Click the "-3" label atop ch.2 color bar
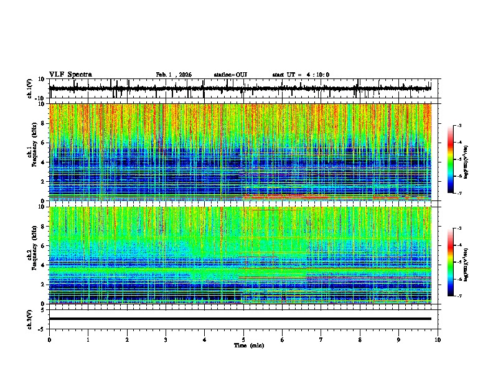Image resolution: width=493 pixels, height=381 pixels. coord(459,228)
